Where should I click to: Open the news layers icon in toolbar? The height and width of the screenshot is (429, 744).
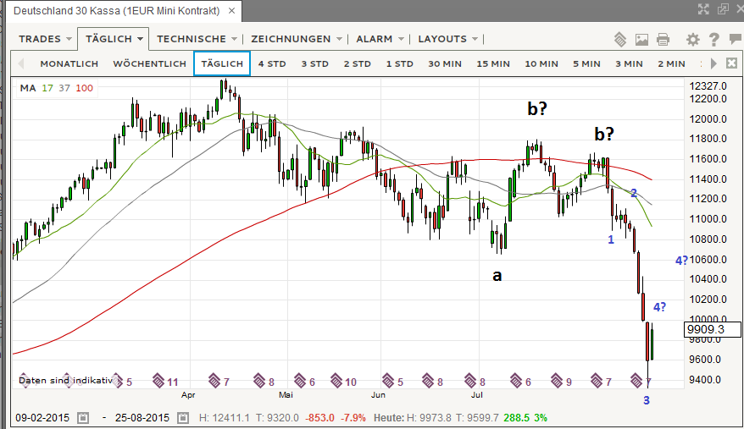(620, 39)
